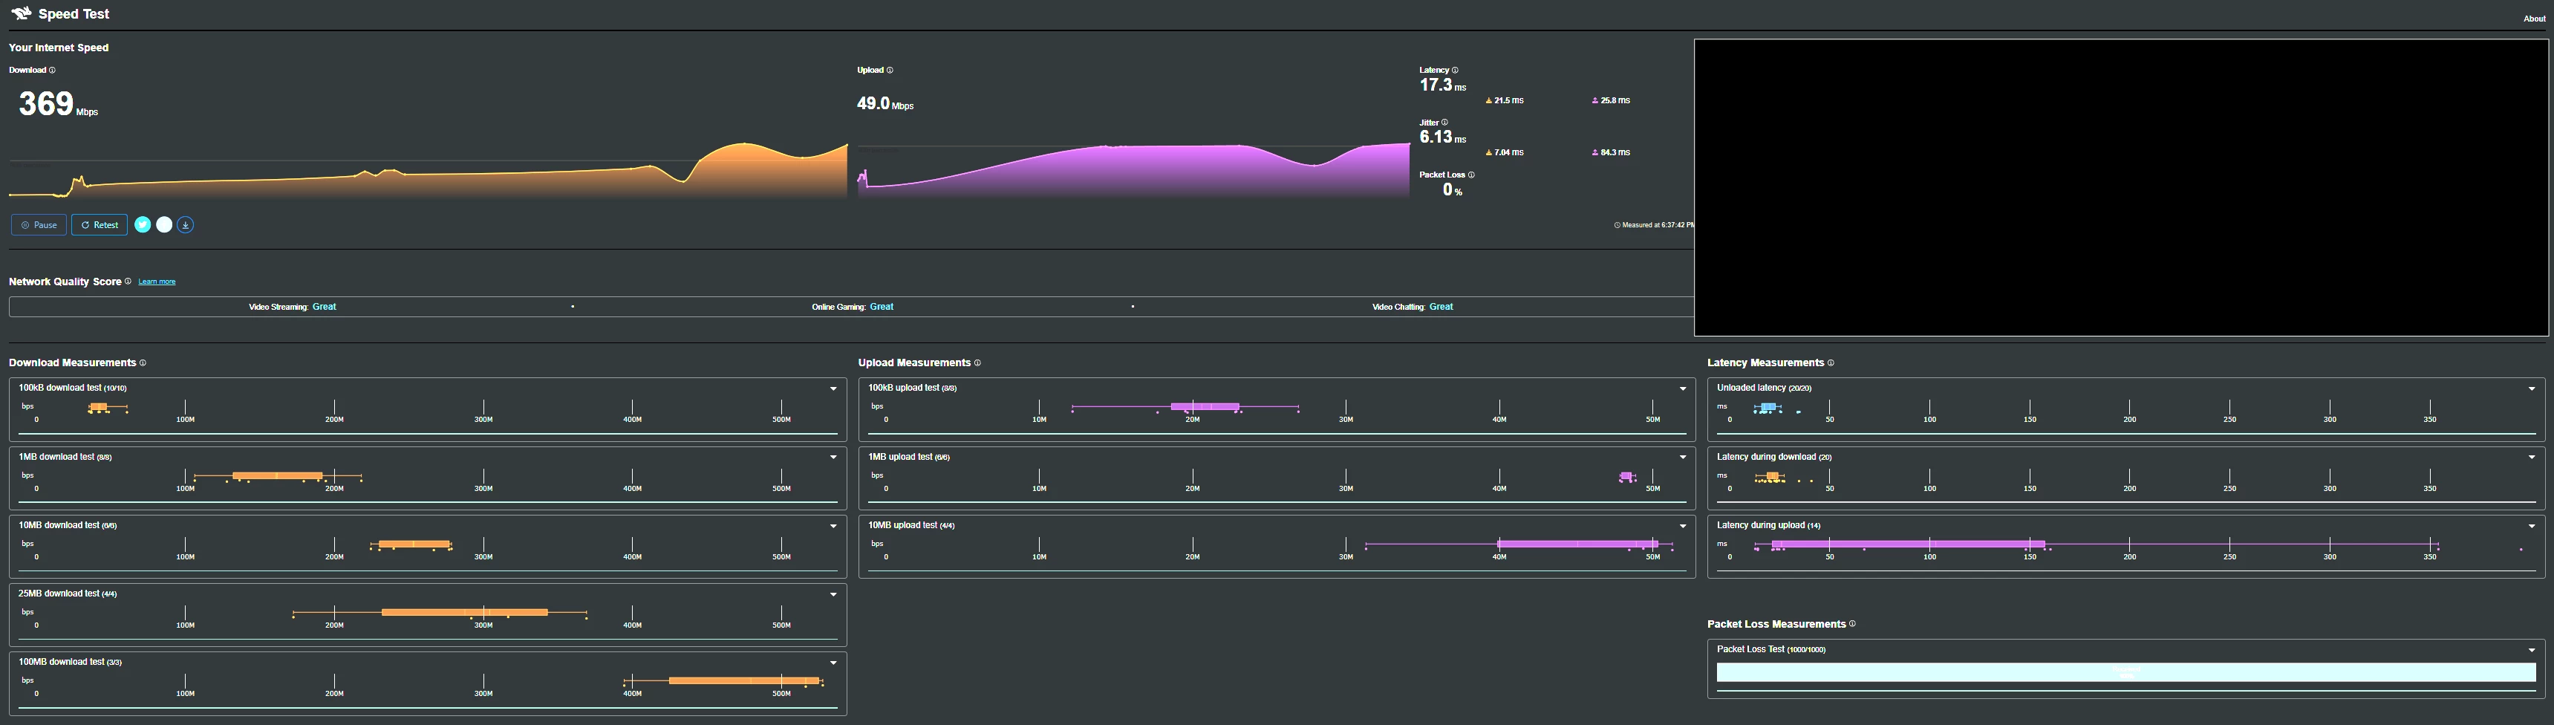Open the Upload info tooltip icon

890,71
